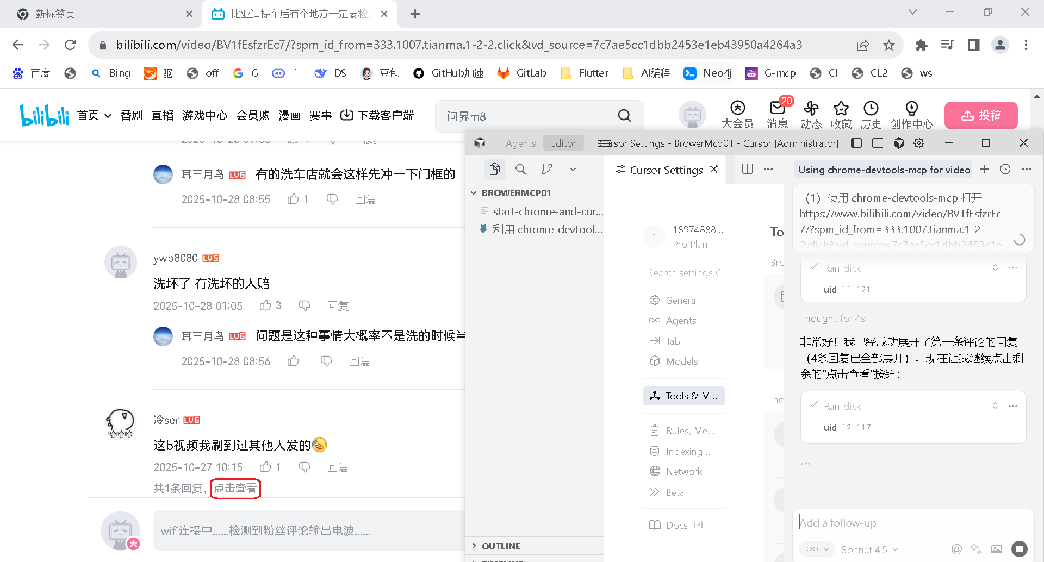The height and width of the screenshot is (562, 1044).
Task: Close the Cursor Settings tab
Action: (714, 170)
